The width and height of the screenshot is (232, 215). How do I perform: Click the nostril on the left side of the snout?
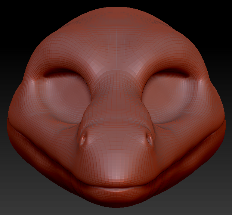pos(83,138)
